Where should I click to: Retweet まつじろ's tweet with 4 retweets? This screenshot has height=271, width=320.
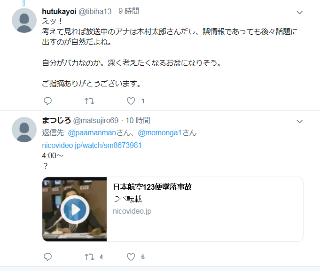click(x=89, y=257)
